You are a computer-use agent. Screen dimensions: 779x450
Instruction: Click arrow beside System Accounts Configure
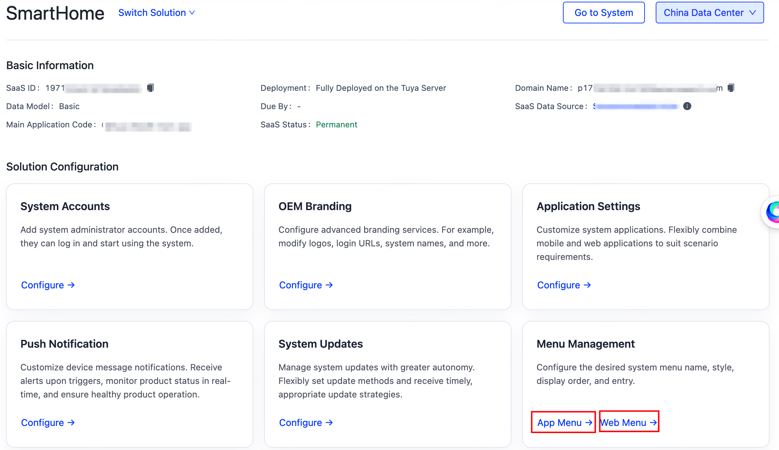pos(71,285)
